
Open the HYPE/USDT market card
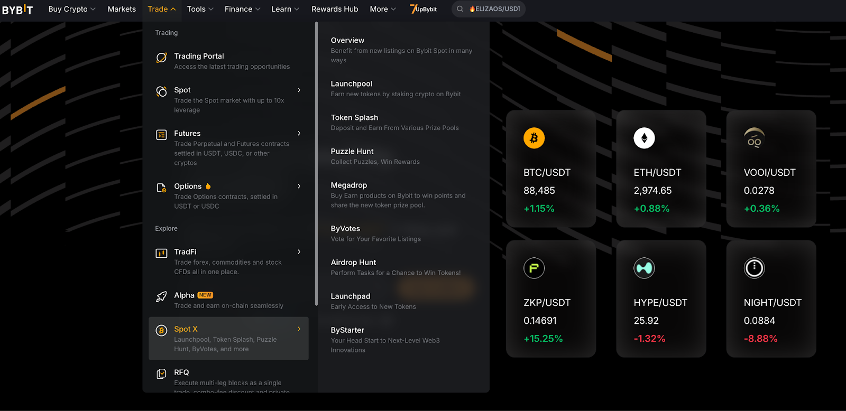pyautogui.click(x=661, y=299)
